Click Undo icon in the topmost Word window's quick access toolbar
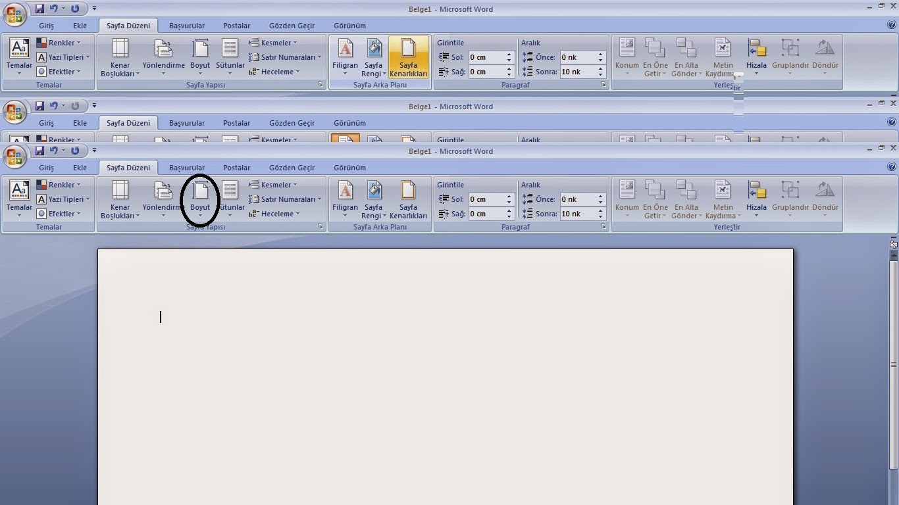Image resolution: width=899 pixels, height=505 pixels. click(x=54, y=9)
